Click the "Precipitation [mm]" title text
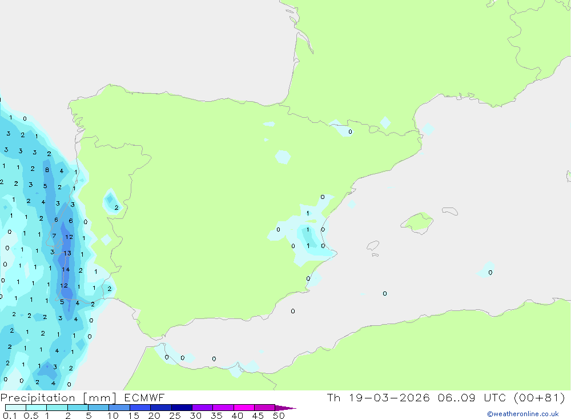Image resolution: width=571 pixels, height=419 pixels. (58, 398)
